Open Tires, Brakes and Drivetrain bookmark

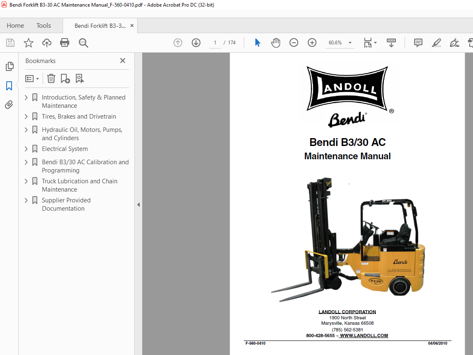click(x=79, y=117)
